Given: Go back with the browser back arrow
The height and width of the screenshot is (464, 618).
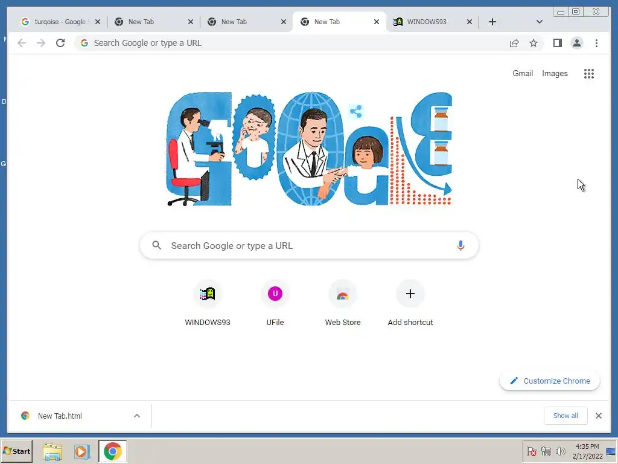Looking at the screenshot, I should point(22,43).
